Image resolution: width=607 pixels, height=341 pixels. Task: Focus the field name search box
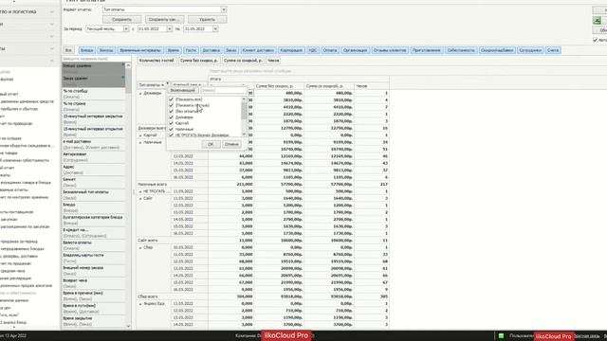pyautogui.click(x=97, y=59)
